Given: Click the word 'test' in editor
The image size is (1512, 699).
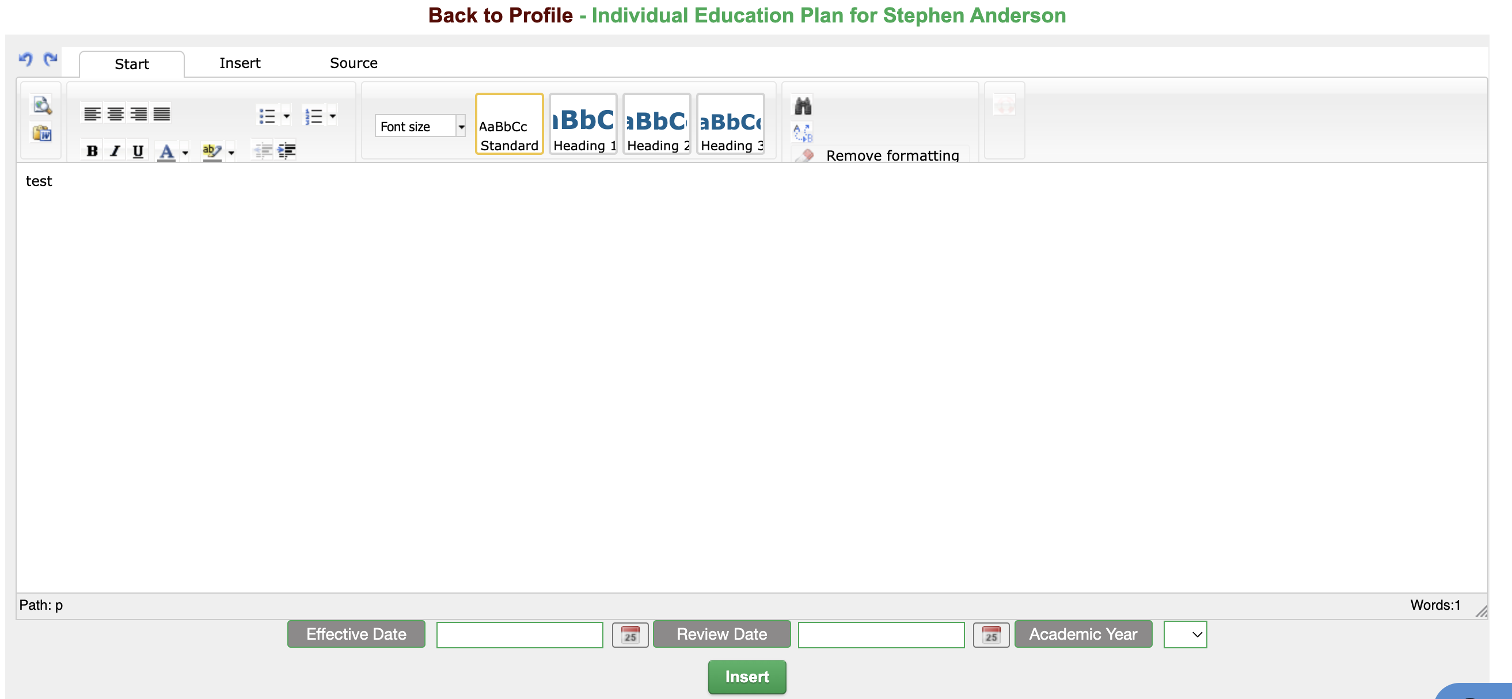Looking at the screenshot, I should click(39, 181).
